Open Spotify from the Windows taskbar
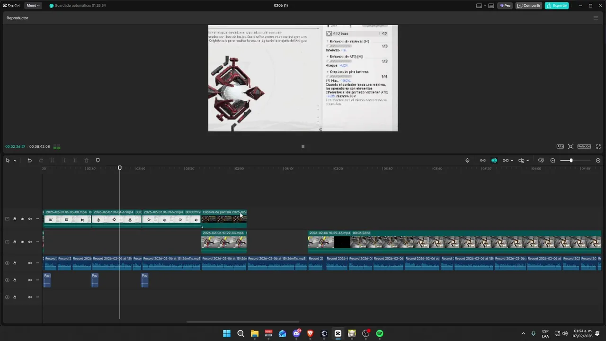 (x=380, y=333)
